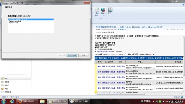185x104 pixels.
Task: Click the message scrollbar down arrow
Action: point(184,92)
